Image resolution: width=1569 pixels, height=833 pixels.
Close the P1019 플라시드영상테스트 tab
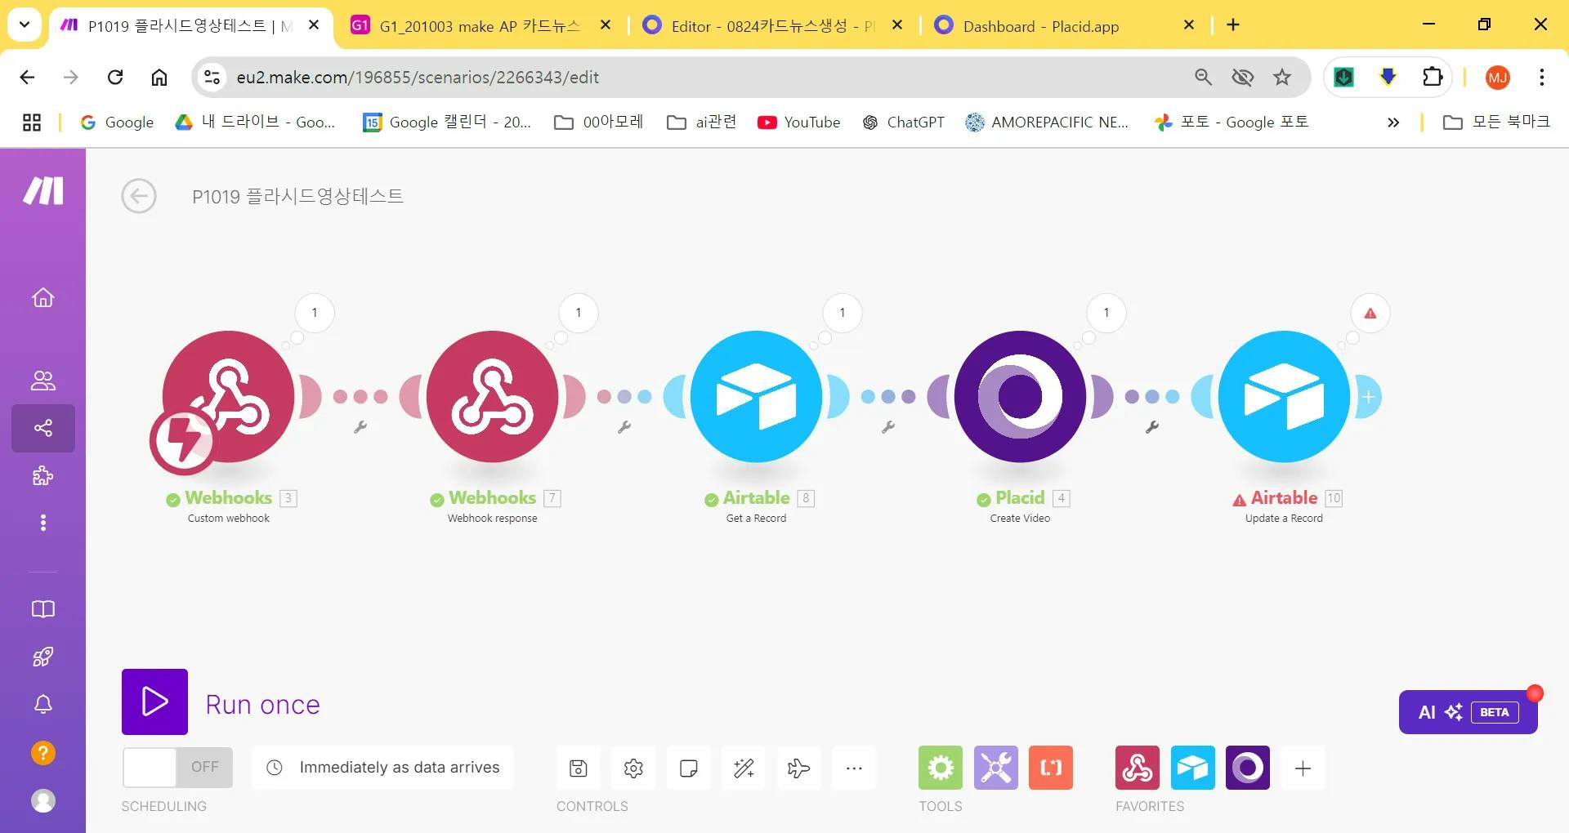pos(314,25)
